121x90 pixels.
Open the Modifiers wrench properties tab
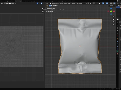(117, 41)
